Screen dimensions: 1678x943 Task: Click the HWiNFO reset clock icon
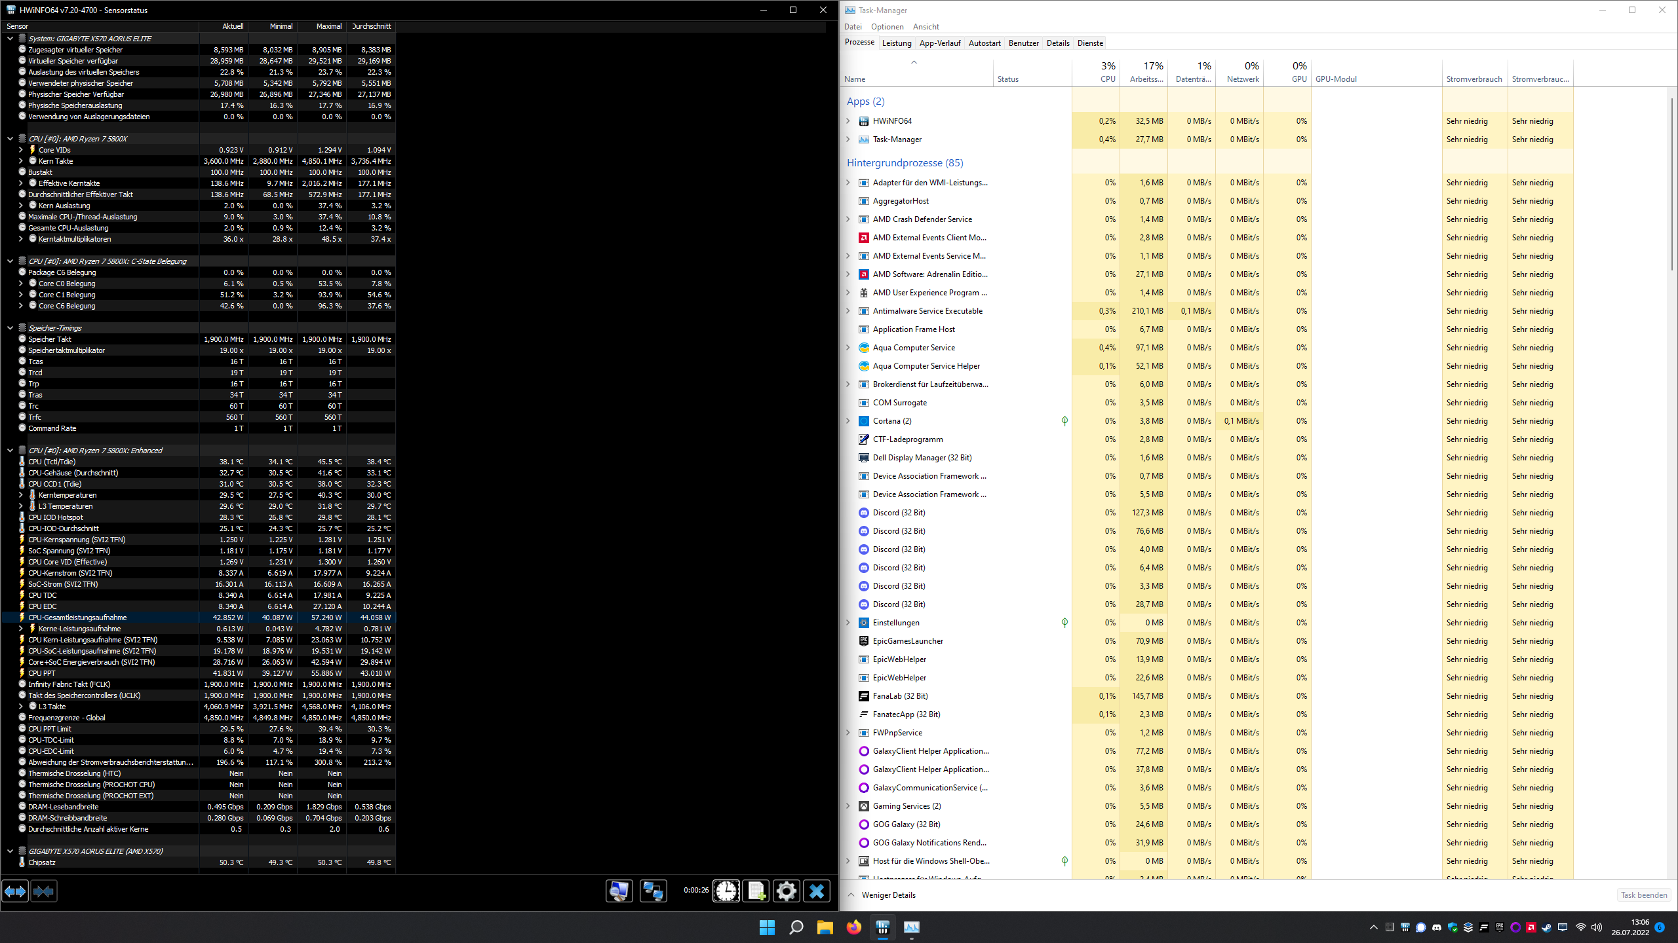pos(726,891)
